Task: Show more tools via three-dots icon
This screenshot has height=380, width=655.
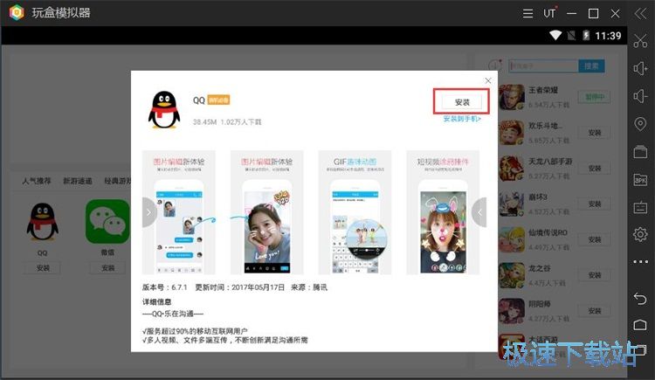Action: coord(640,262)
